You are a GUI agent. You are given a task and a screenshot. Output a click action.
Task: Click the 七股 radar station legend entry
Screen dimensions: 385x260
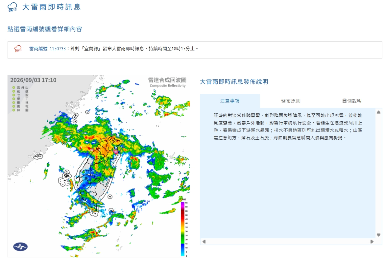[x=20, y=95]
